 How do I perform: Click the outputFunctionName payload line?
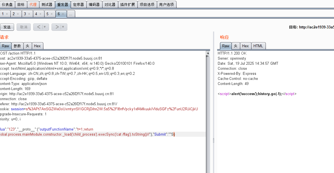click(47, 129)
